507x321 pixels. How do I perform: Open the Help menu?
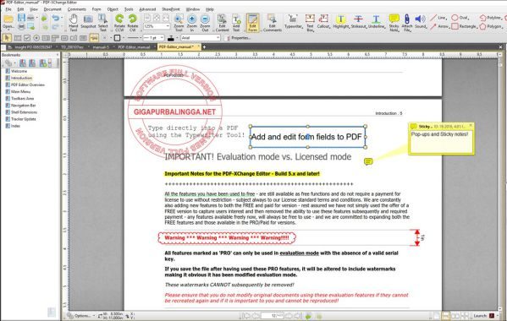point(210,9)
